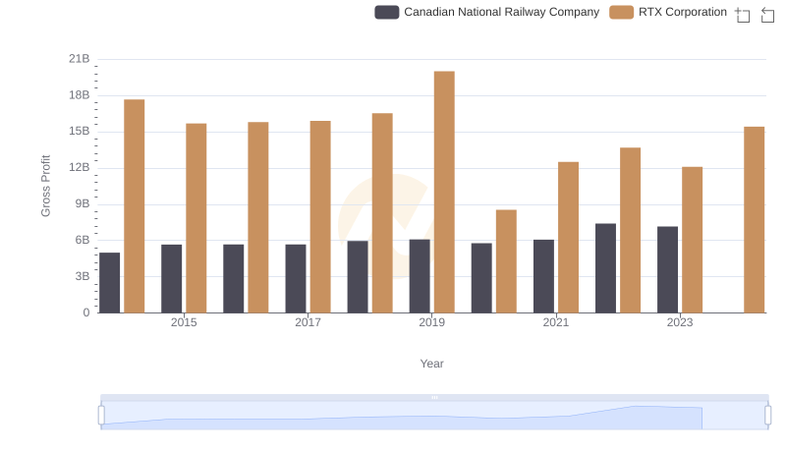Click the Canadian National bar for 2019
Screen dimensions: 786x453
pyautogui.click(x=420, y=276)
